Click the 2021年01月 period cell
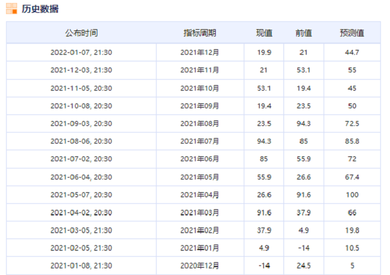This screenshot has height=275, width=390. click(199, 248)
